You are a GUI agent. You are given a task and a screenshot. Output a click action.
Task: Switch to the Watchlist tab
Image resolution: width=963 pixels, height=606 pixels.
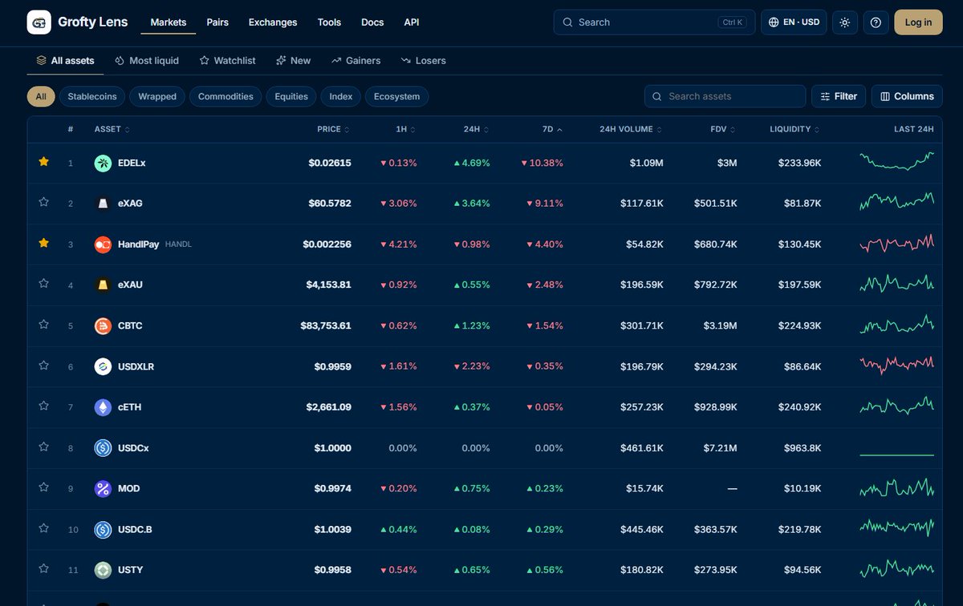click(228, 60)
